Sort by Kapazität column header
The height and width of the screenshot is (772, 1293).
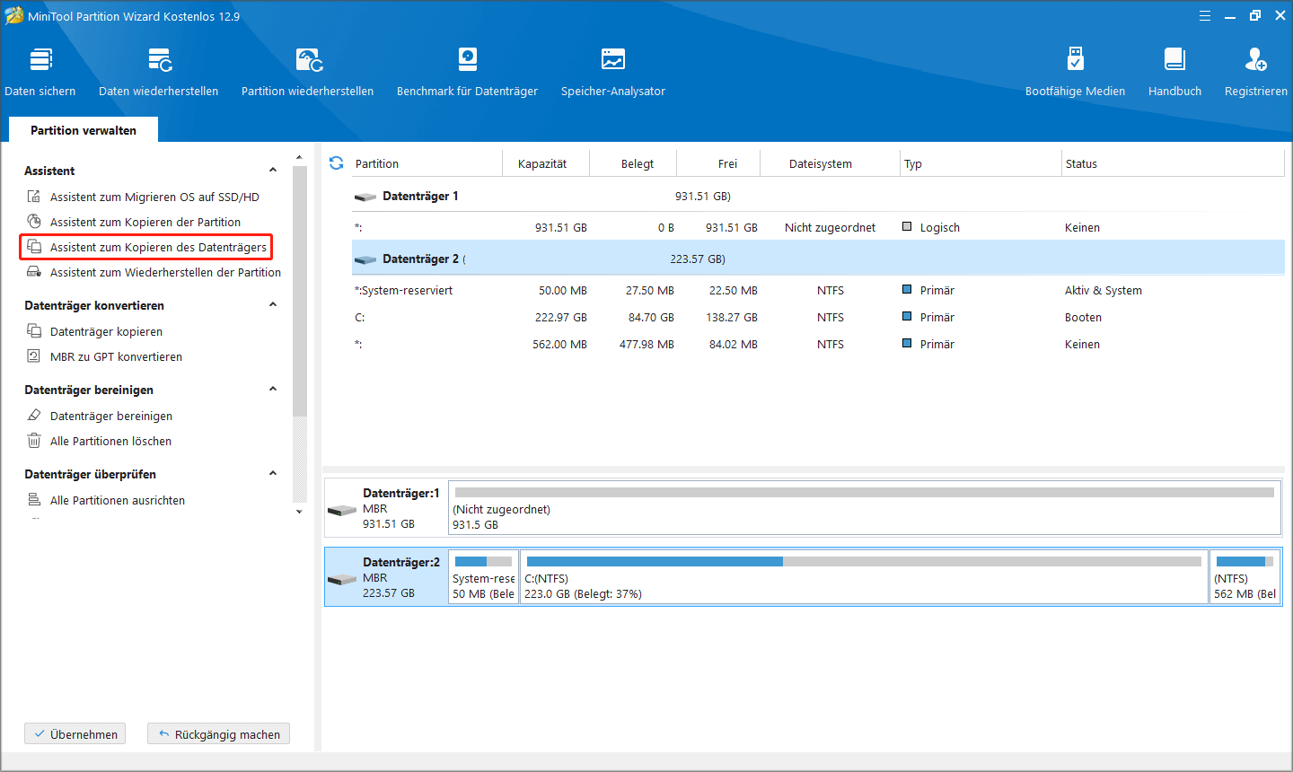pos(542,163)
